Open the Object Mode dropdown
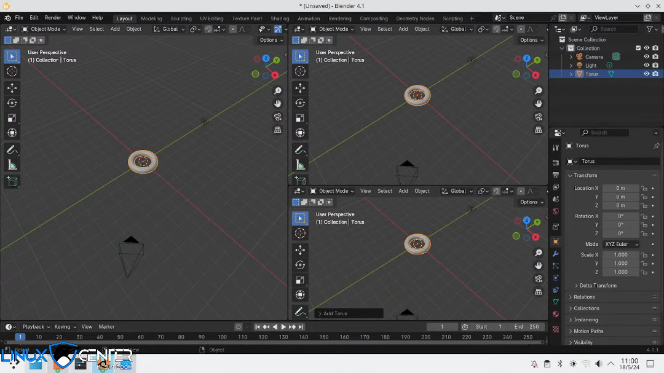664x373 pixels. tap(44, 28)
